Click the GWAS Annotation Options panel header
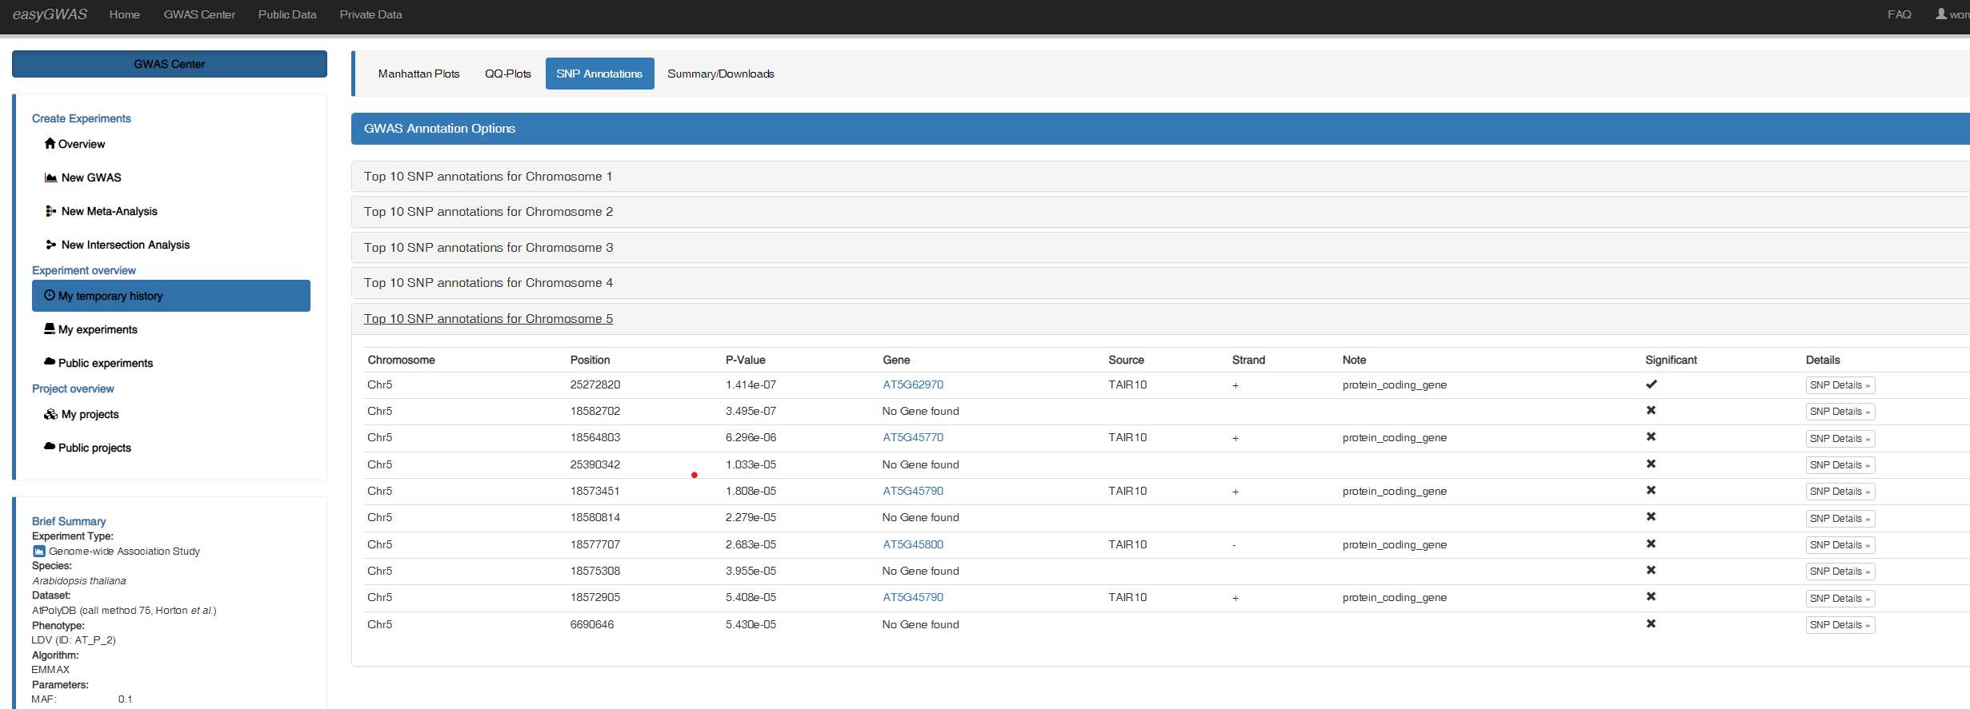 (439, 129)
